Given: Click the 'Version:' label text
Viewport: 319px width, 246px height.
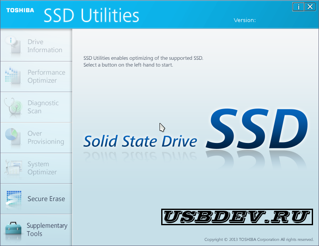Looking at the screenshot, I should (x=245, y=20).
